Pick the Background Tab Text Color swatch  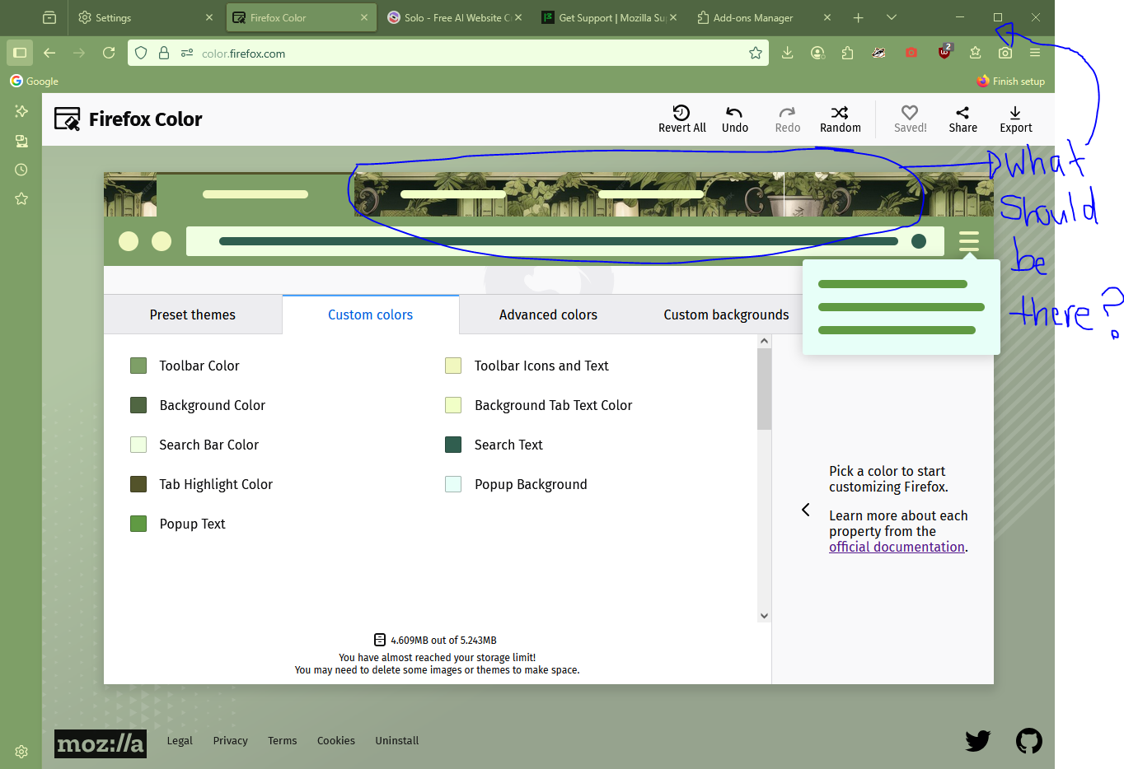(453, 405)
